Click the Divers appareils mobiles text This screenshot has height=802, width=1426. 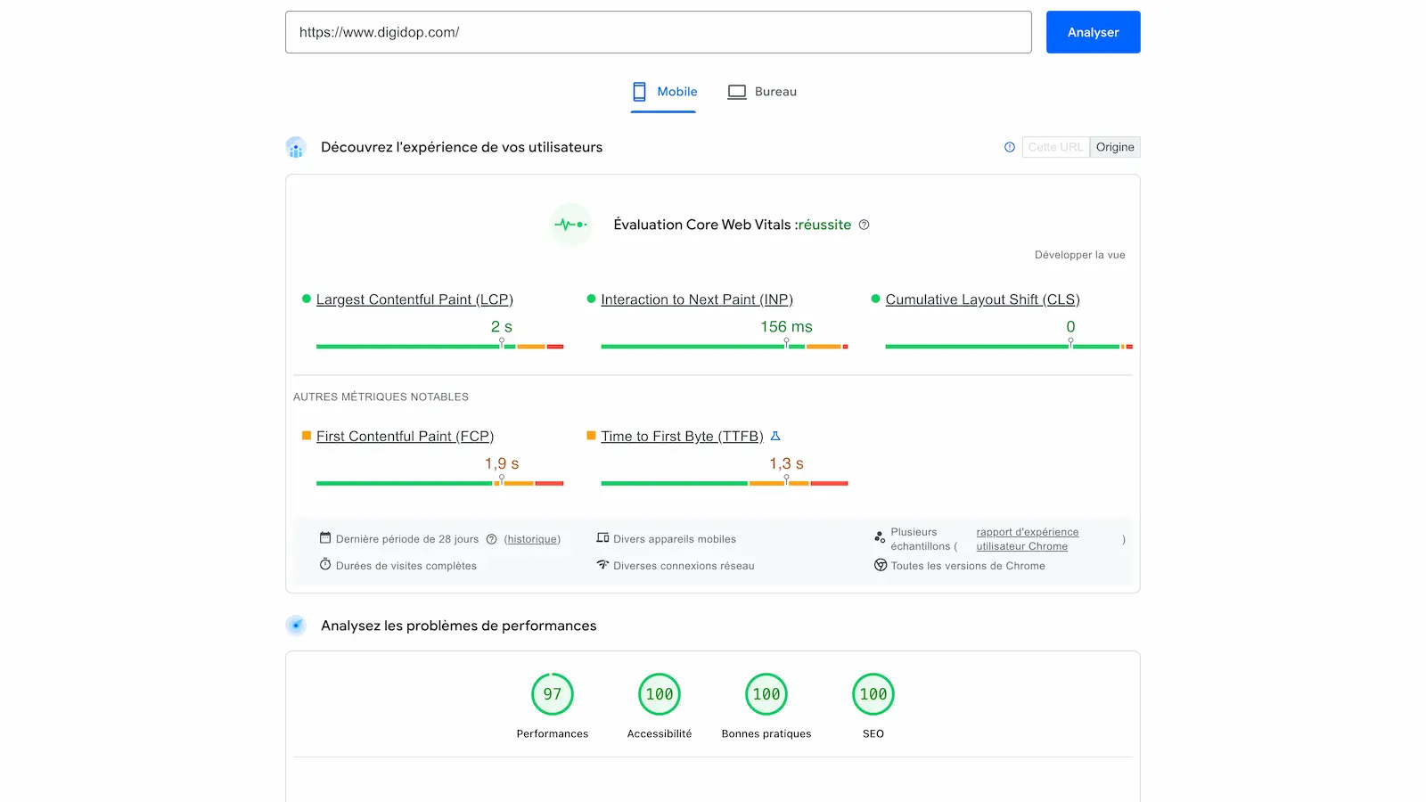675,539
